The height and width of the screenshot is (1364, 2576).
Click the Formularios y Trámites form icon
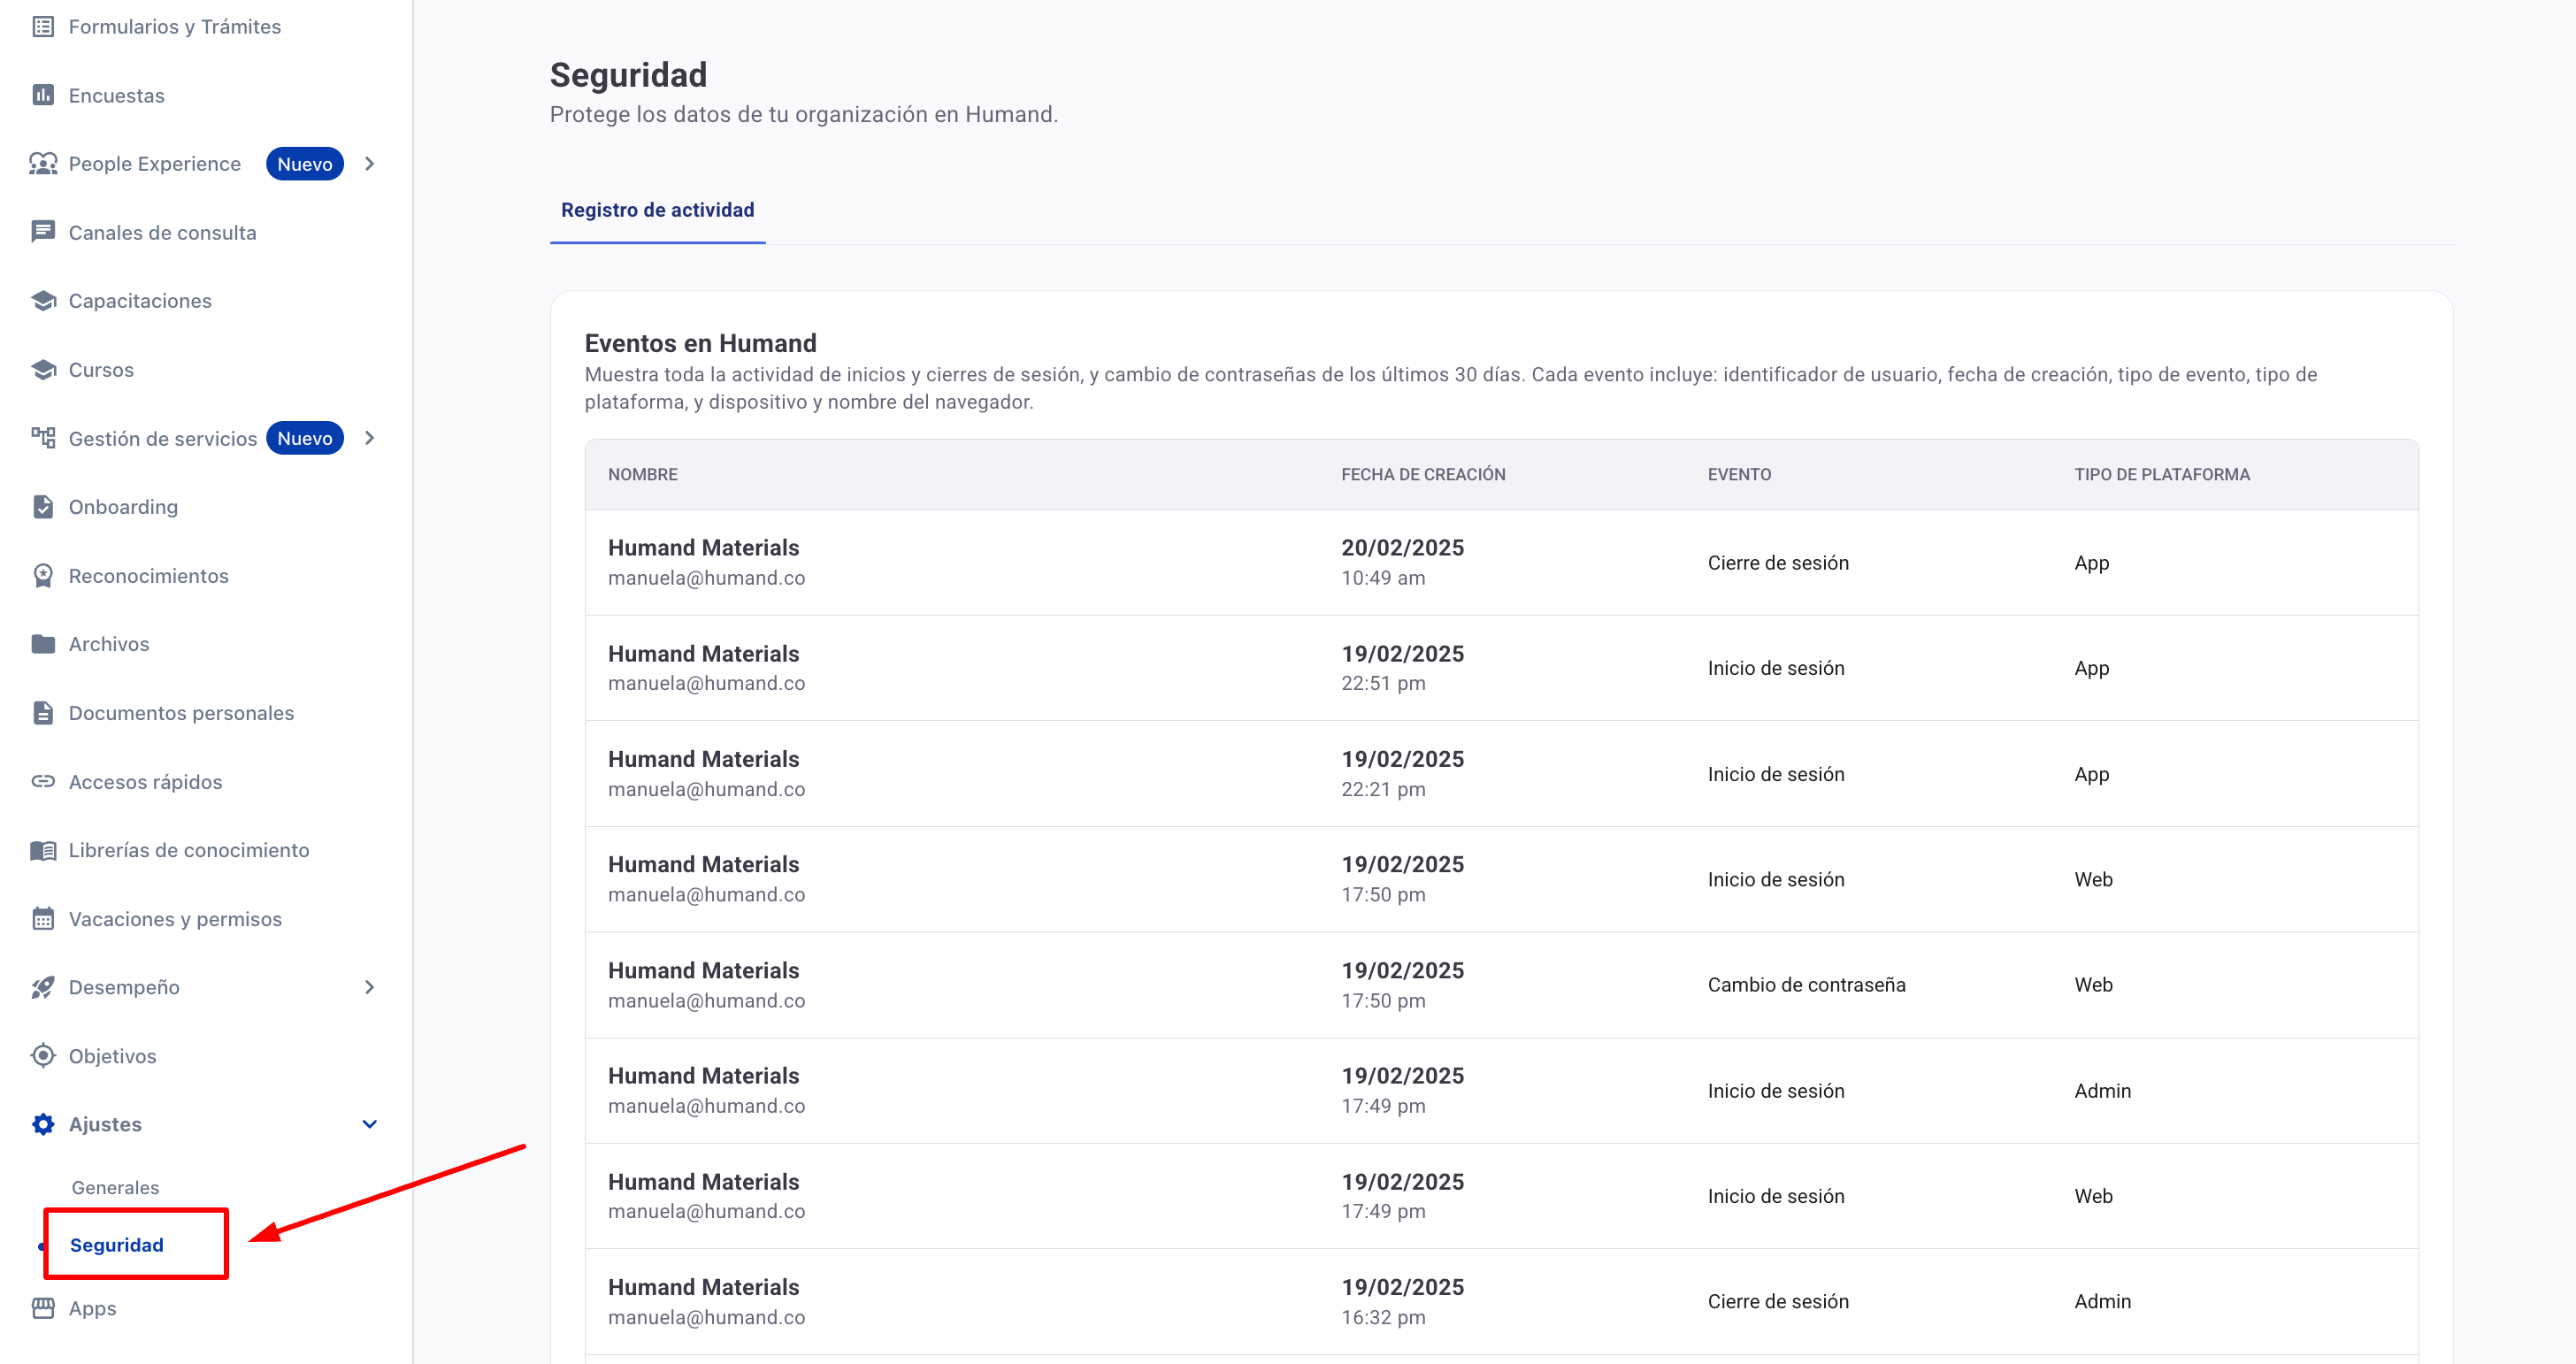[43, 27]
